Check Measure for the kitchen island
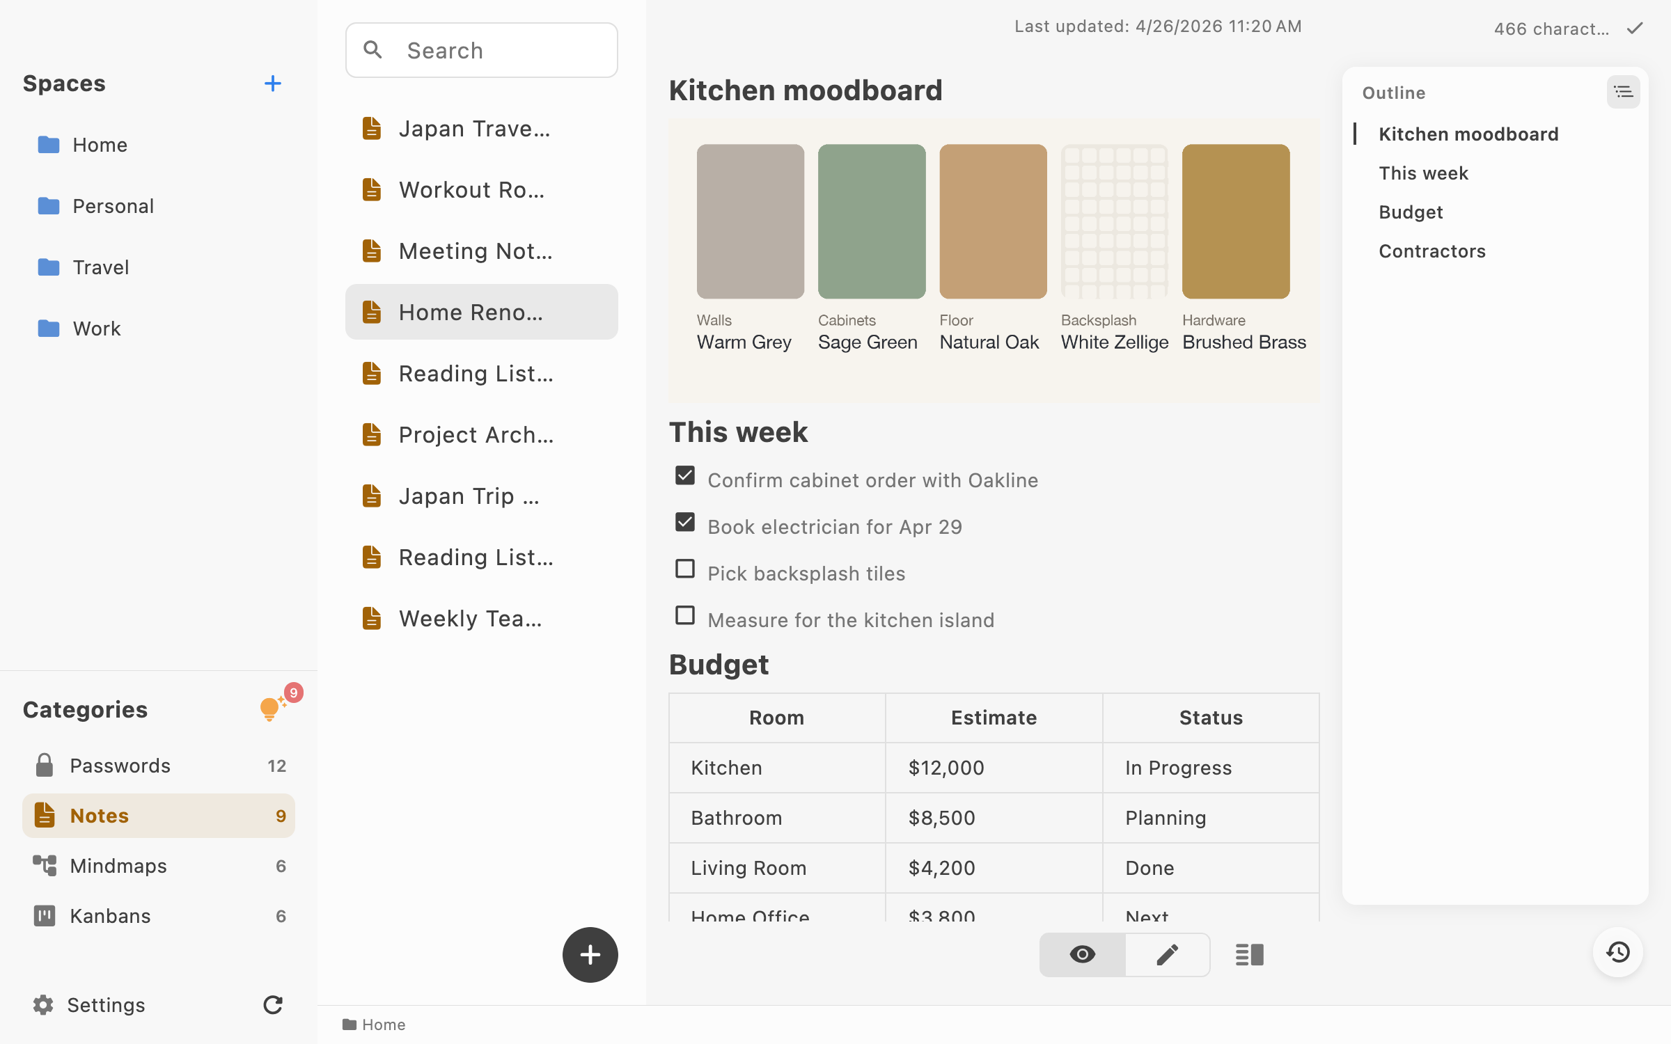1671x1044 pixels. pos(685,616)
